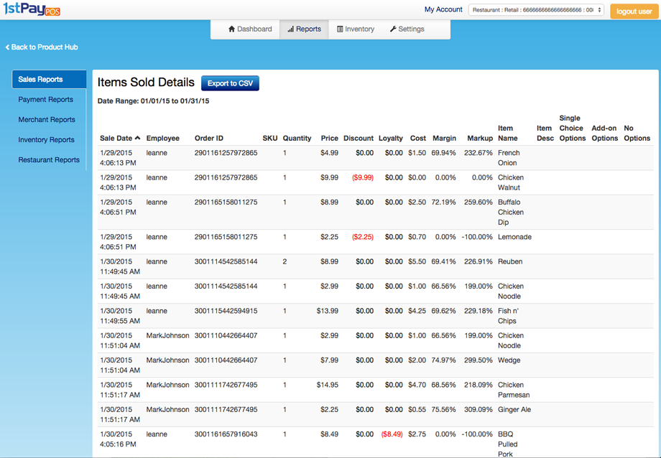Go Back to Product Hub

pyautogui.click(x=42, y=47)
